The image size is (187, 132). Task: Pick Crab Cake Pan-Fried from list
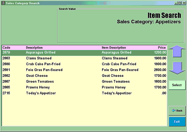84,64
